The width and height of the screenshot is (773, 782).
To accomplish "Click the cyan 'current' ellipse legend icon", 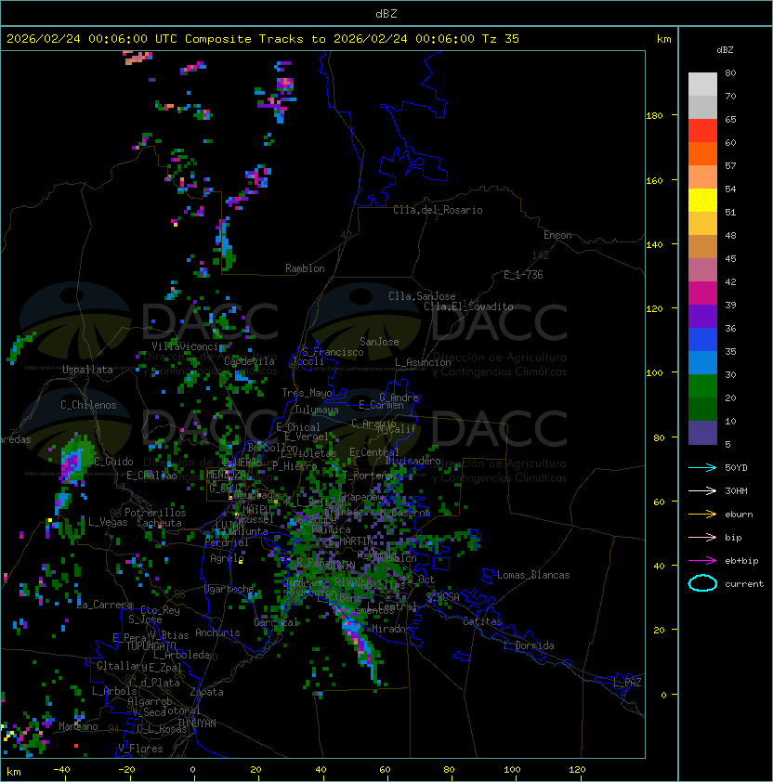I will point(702,583).
